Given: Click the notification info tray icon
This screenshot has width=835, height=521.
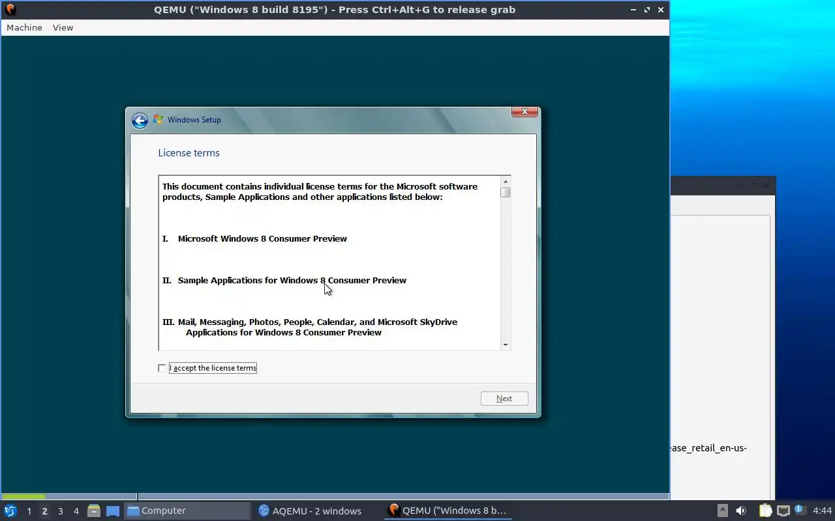Looking at the screenshot, I should (800, 510).
